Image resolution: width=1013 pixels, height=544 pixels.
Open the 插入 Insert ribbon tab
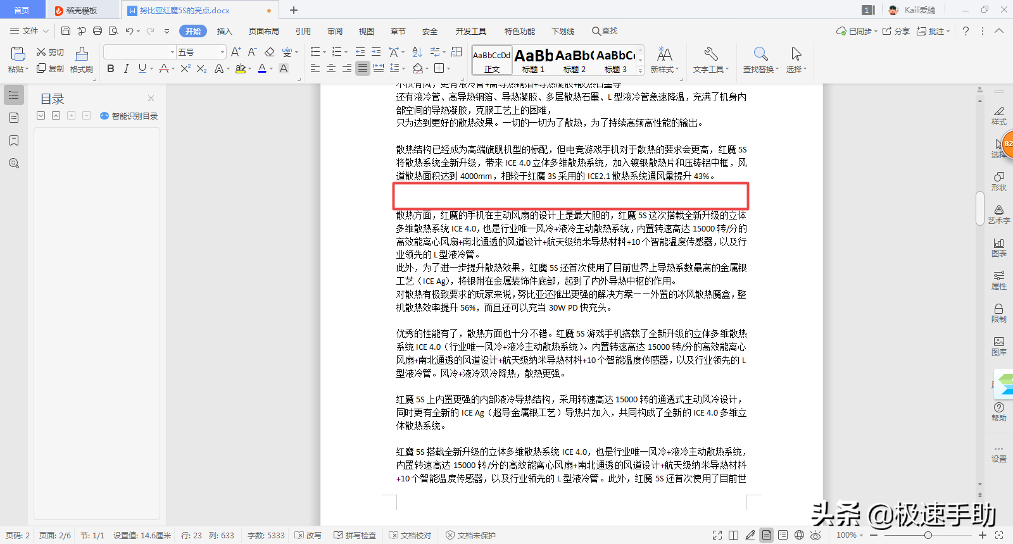pos(225,31)
